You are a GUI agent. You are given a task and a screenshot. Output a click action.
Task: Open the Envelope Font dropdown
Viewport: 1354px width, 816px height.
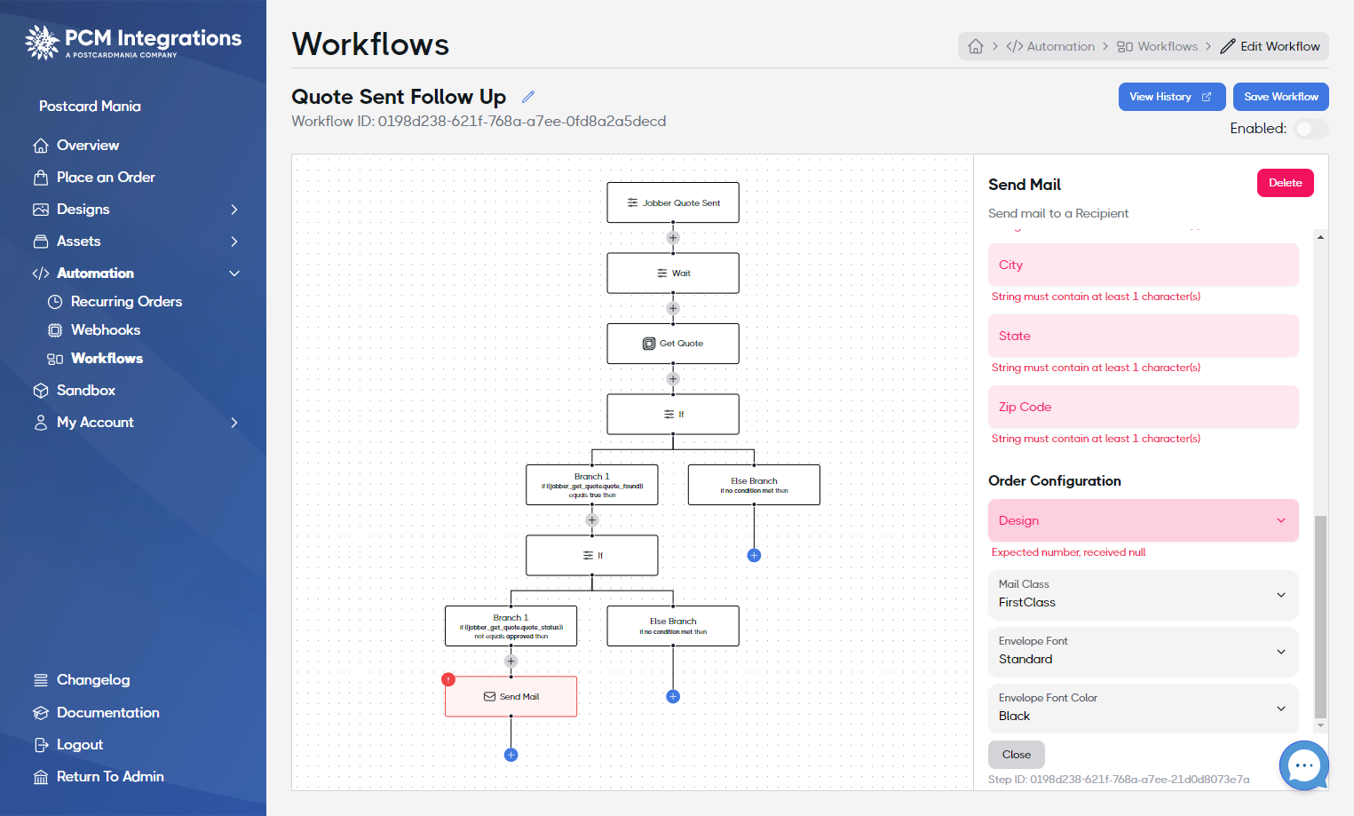1143,652
